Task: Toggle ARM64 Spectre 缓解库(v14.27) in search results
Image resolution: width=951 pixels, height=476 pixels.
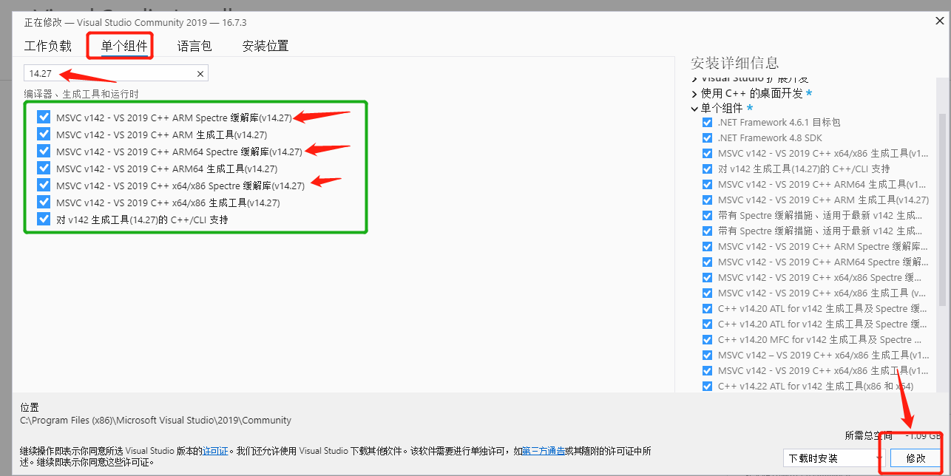Action: click(44, 151)
